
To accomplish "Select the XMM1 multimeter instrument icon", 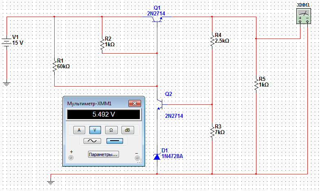I will click(304, 16).
